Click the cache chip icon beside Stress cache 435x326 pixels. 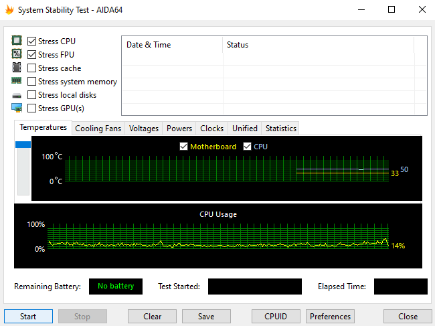pyautogui.click(x=17, y=67)
